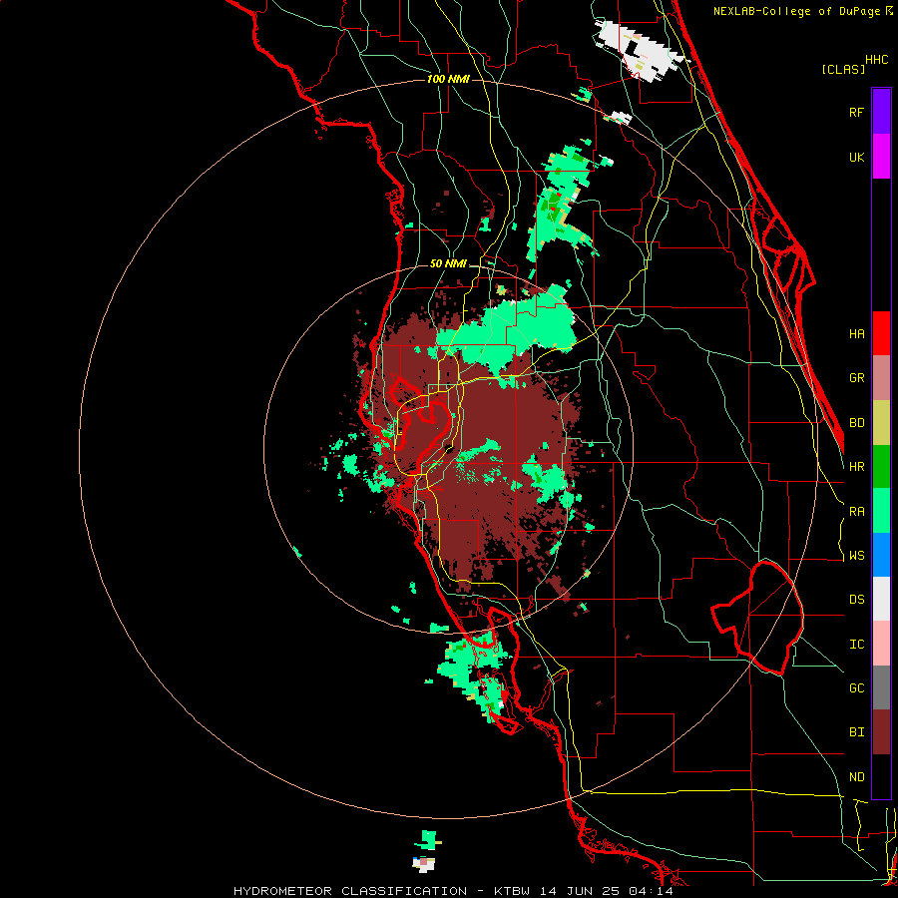Click the 'DS' legend label
898x898 pixels.
pos(856,600)
